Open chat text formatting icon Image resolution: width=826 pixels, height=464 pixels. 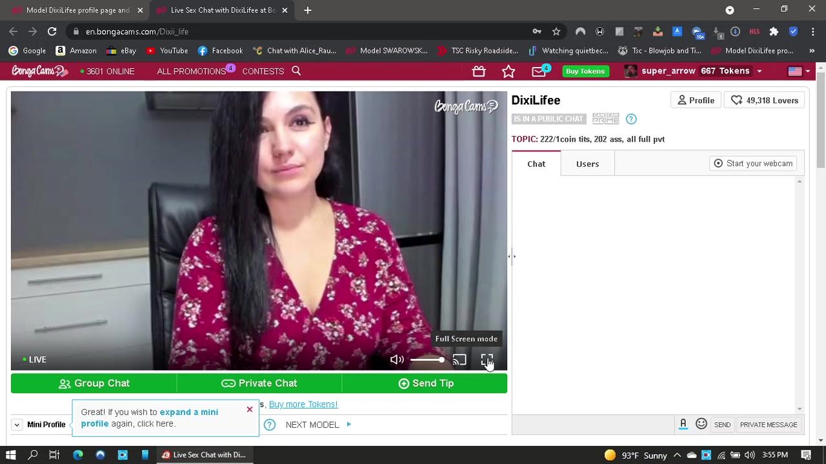[x=683, y=424]
